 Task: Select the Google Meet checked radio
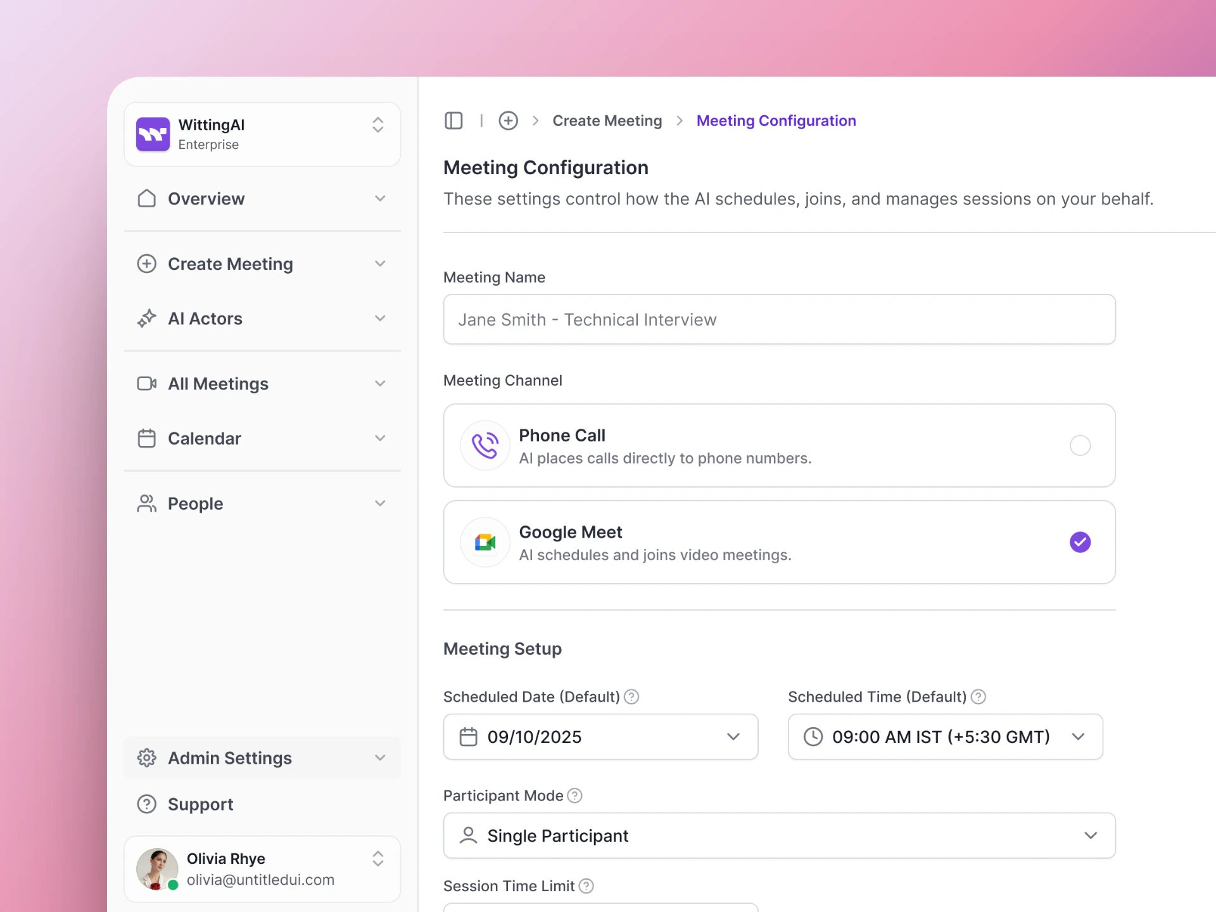click(1080, 542)
